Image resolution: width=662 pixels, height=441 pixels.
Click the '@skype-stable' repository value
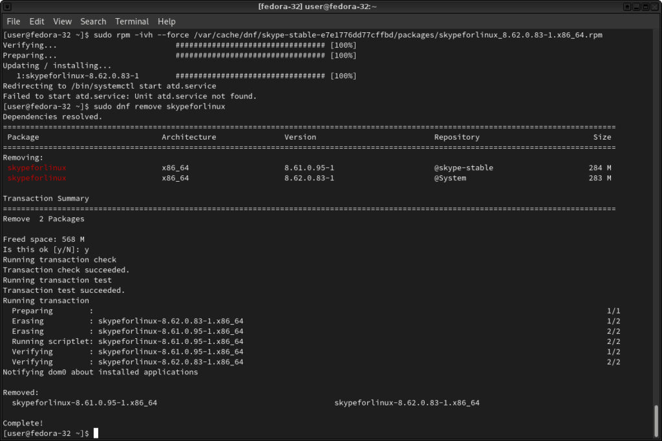pyautogui.click(x=464, y=167)
